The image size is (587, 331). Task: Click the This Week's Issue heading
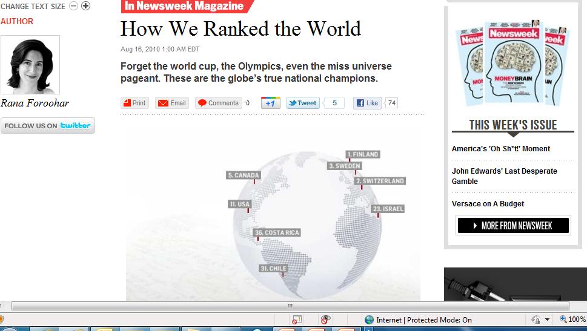(x=513, y=125)
